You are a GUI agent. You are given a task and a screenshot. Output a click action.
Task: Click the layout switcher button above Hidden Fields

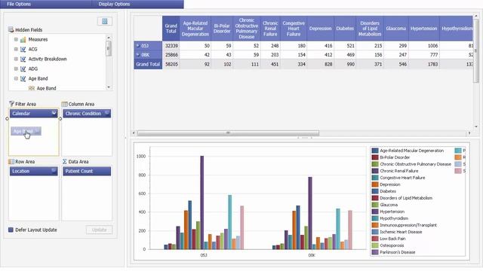click(x=105, y=21)
